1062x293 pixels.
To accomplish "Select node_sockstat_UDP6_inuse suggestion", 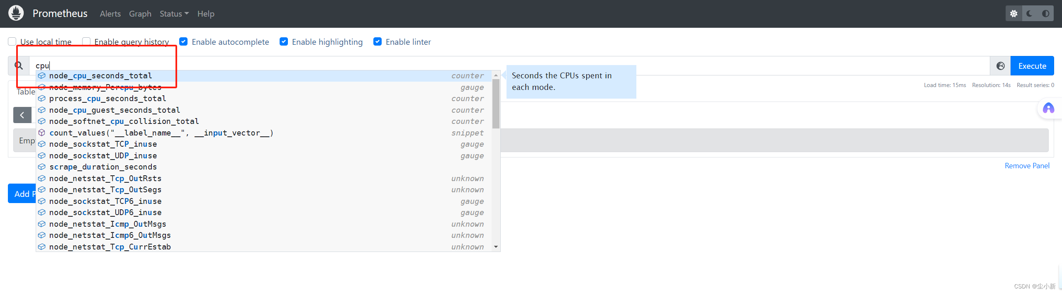I will pyautogui.click(x=264, y=213).
